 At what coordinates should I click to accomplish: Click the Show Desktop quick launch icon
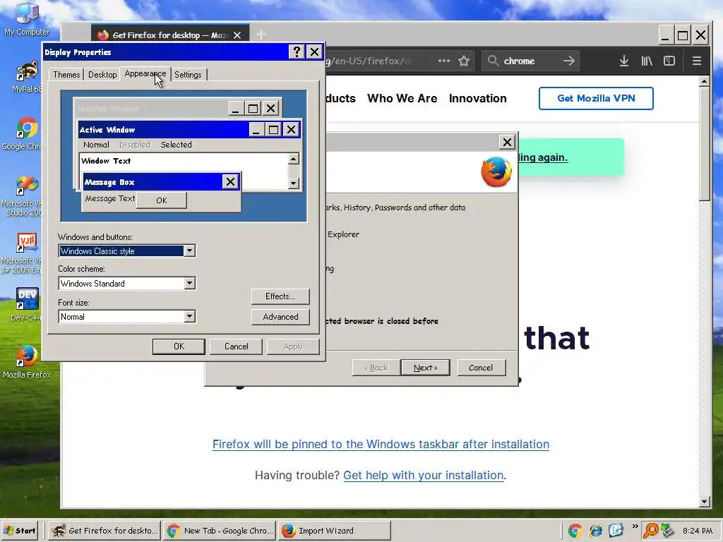[x=616, y=531]
